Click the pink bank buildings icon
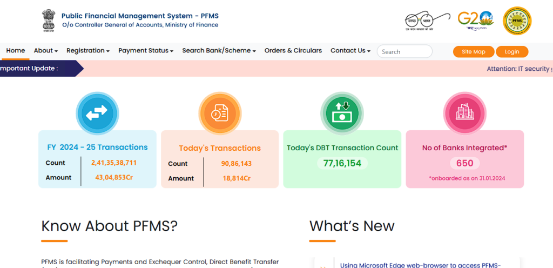The height and width of the screenshot is (268, 553). [x=465, y=113]
